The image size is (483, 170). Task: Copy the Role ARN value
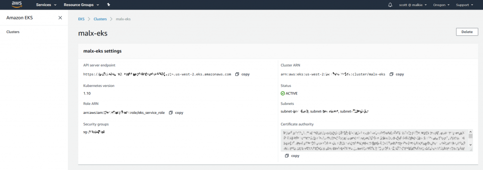tap(176, 112)
